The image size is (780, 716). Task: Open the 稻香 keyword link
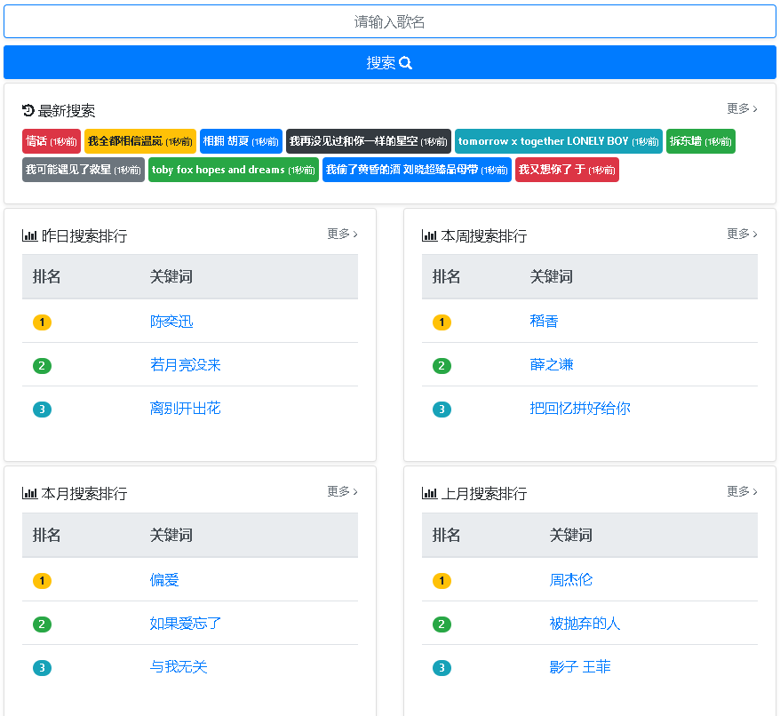(x=544, y=321)
